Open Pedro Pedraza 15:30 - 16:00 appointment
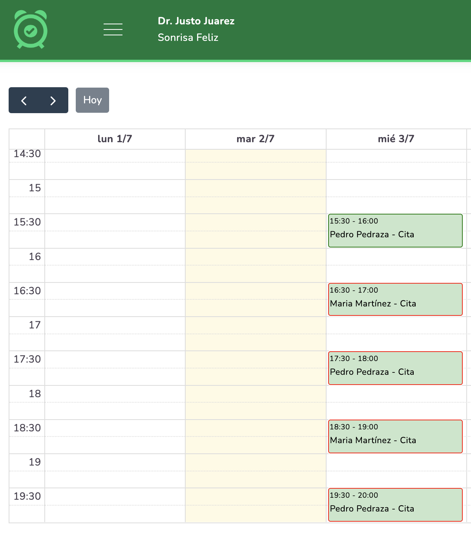The height and width of the screenshot is (550, 471). 395,231
